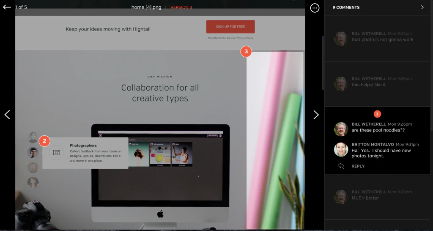The height and width of the screenshot is (231, 433).
Task: Advance to the next image with right chevron
Action: pyautogui.click(x=316, y=115)
